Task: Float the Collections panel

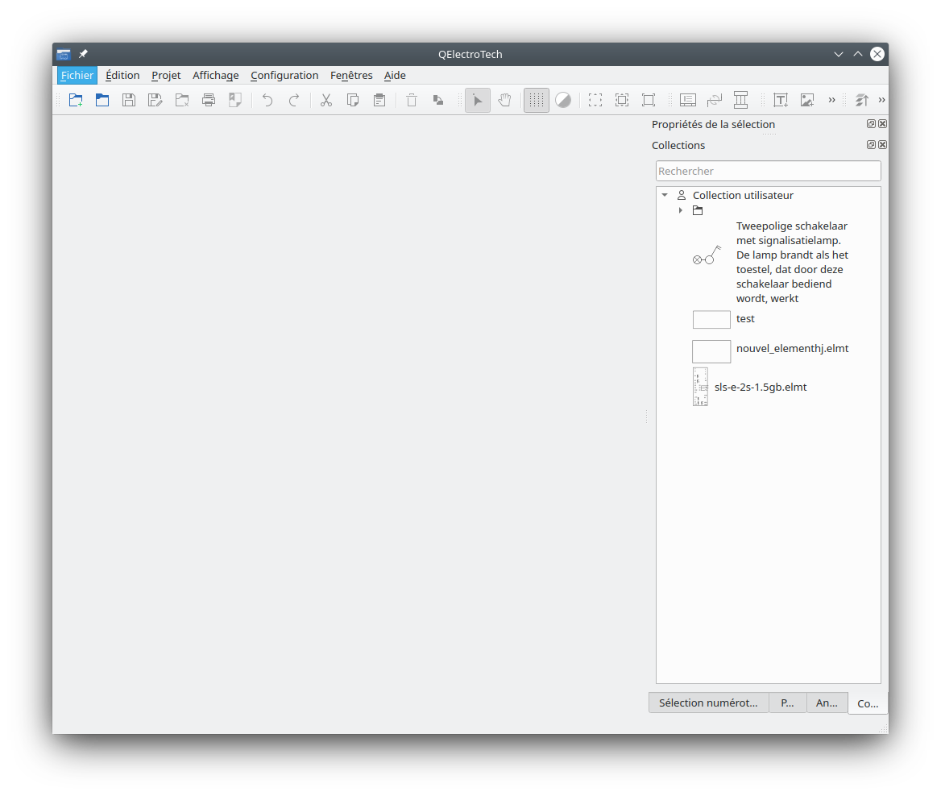Action: coord(871,145)
